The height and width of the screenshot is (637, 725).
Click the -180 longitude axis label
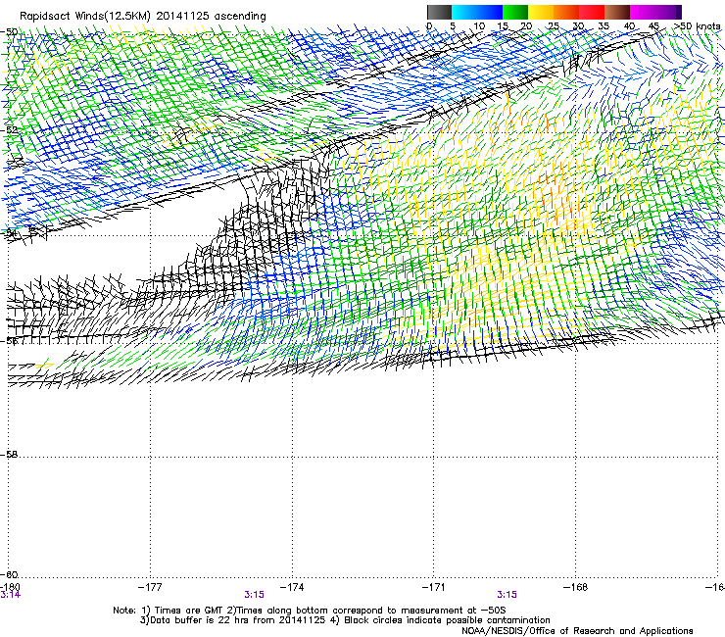click(x=10, y=587)
